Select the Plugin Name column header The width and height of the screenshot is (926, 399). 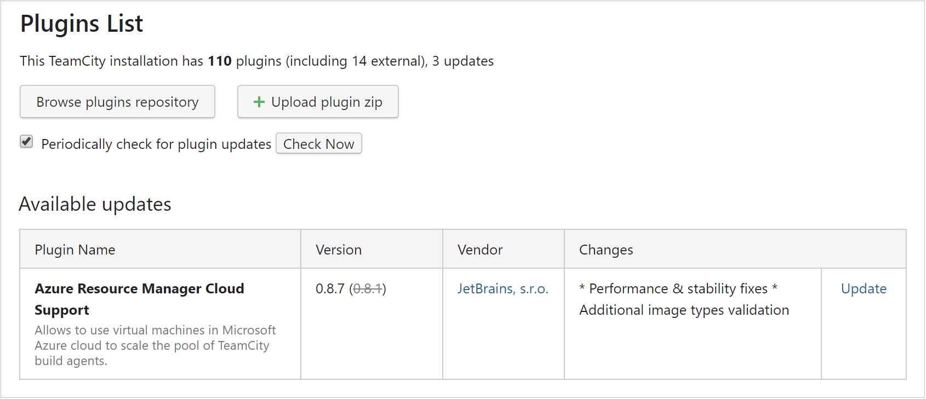[161, 250]
